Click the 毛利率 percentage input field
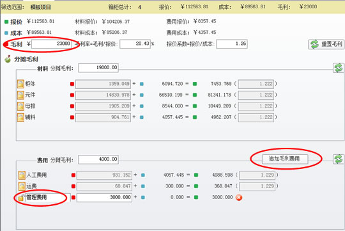The width and height of the screenshot is (345, 231). click(135, 44)
